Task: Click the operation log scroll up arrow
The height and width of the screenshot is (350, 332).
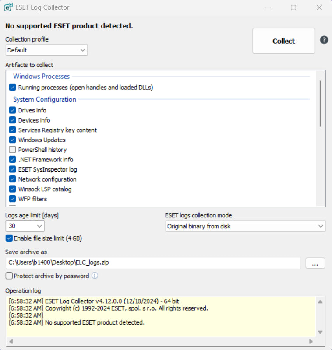Action: tap(320, 302)
